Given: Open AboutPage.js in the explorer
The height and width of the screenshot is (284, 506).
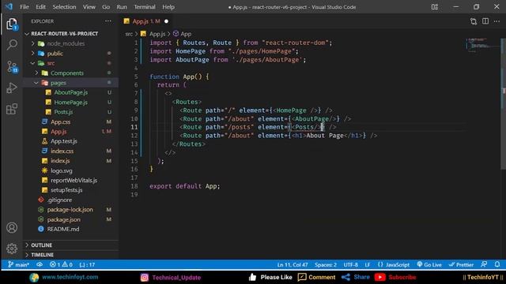Looking at the screenshot, I should [x=70, y=92].
